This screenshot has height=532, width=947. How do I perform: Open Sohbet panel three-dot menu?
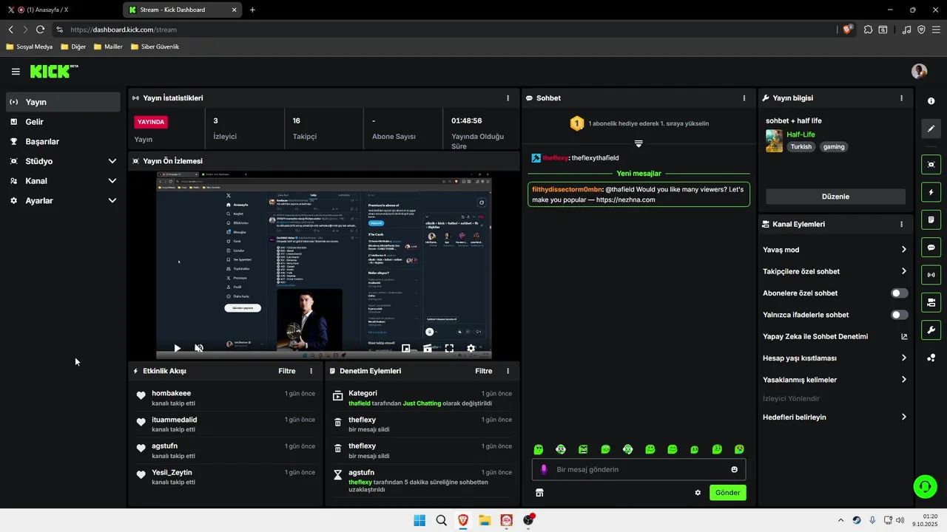[744, 98]
